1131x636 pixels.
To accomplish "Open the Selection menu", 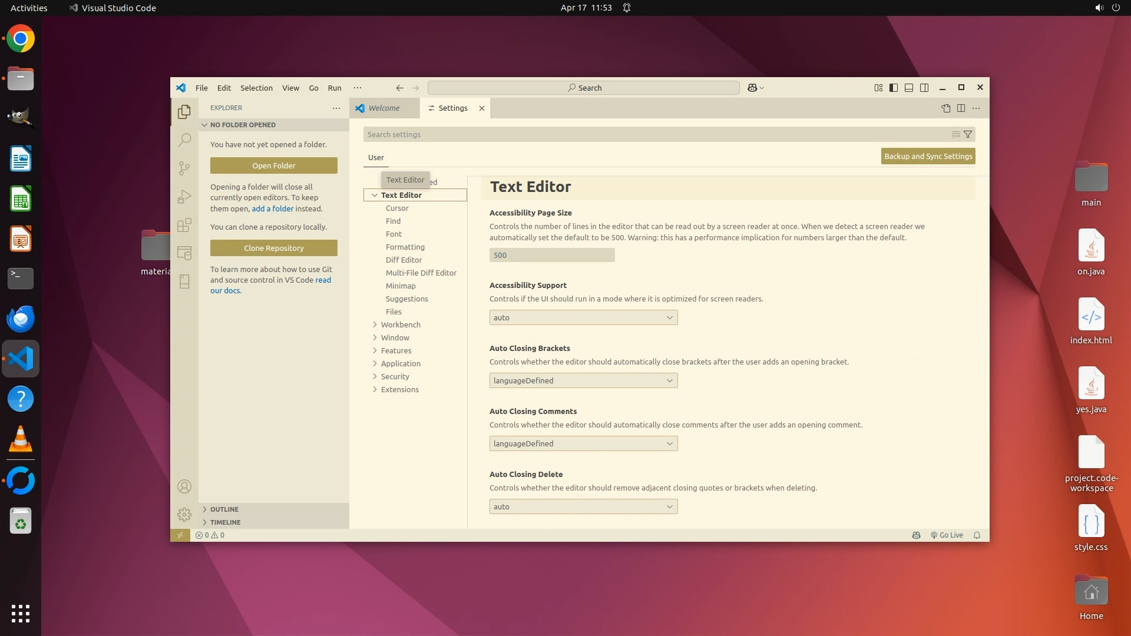I will pyautogui.click(x=256, y=88).
